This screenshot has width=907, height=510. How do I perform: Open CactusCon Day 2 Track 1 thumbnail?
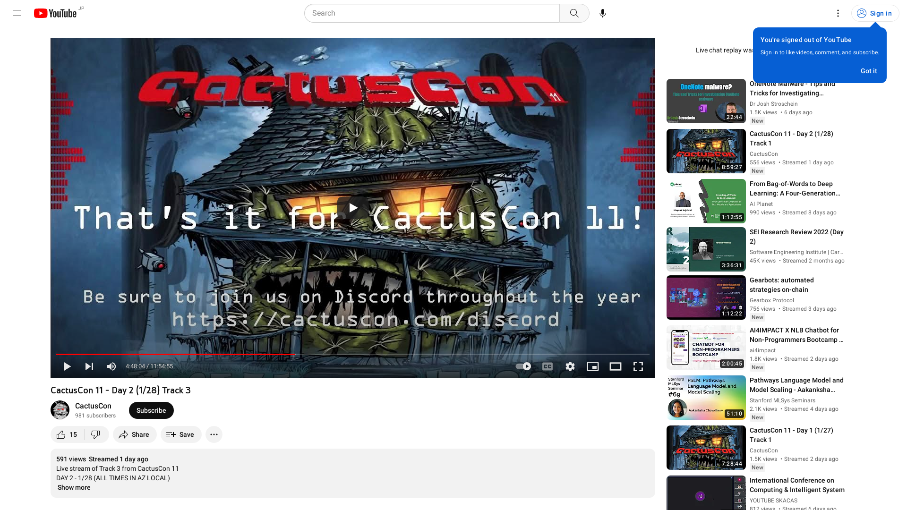pos(706,151)
